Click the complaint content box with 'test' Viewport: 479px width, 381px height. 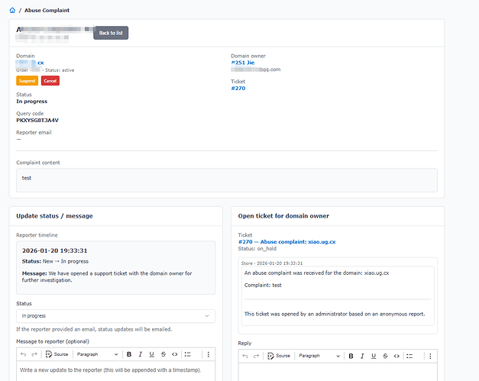(x=227, y=180)
